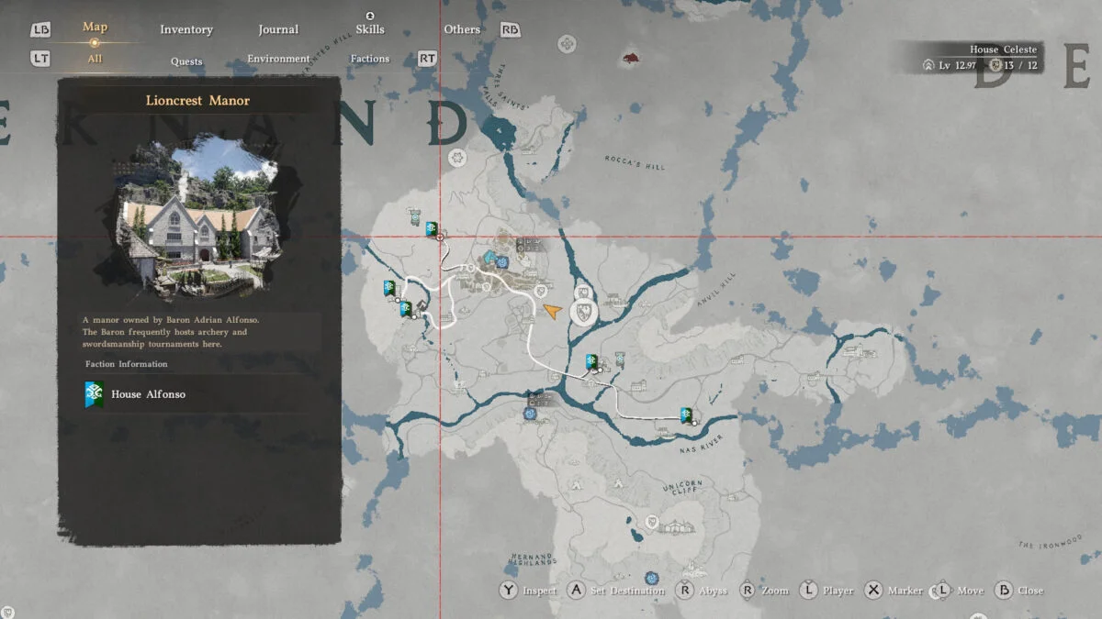Viewport: 1102px width, 619px height.
Task: Click the X Marker button icon
Action: (x=873, y=591)
